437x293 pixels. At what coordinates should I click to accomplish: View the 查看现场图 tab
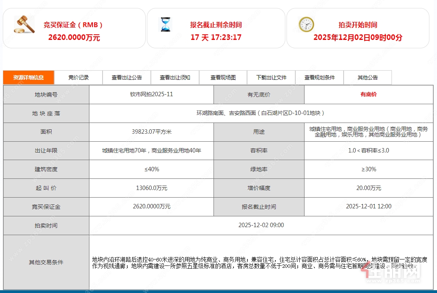coord(223,77)
